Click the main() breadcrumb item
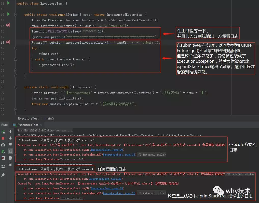Viewport: 259px width, 203px height. pyautogui.click(x=49, y=119)
